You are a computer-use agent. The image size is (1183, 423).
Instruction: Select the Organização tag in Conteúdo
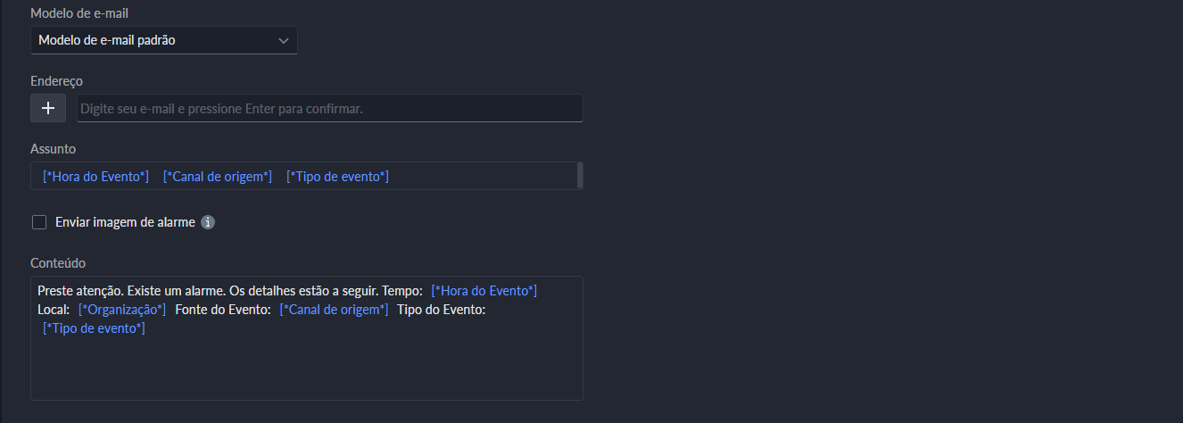[122, 310]
